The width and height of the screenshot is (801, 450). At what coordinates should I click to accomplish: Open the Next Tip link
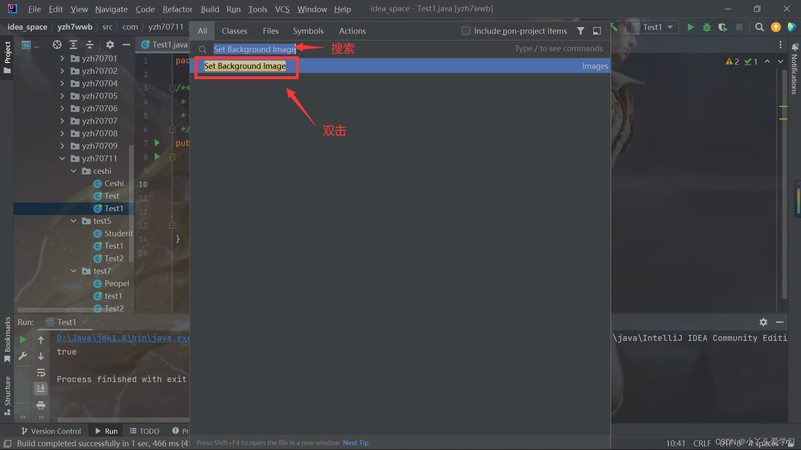coord(355,442)
